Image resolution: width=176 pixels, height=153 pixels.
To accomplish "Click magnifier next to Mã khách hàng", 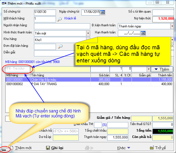I will (x=59, y=19).
